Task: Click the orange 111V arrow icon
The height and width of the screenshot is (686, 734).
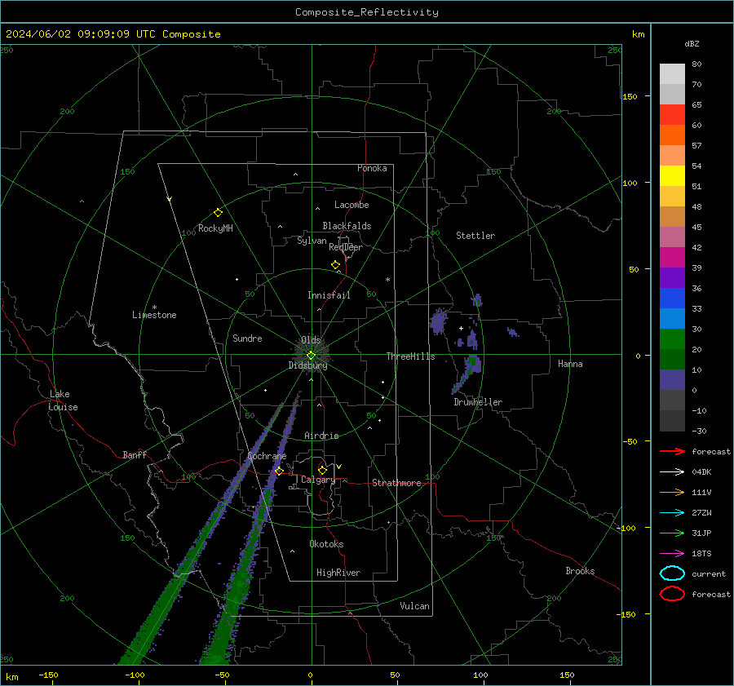Action: (672, 492)
